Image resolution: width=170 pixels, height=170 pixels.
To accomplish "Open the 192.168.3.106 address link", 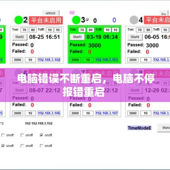I will coord(49,113).
